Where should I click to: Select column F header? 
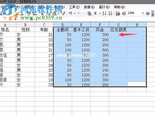pyautogui.click(x=100, y=25)
